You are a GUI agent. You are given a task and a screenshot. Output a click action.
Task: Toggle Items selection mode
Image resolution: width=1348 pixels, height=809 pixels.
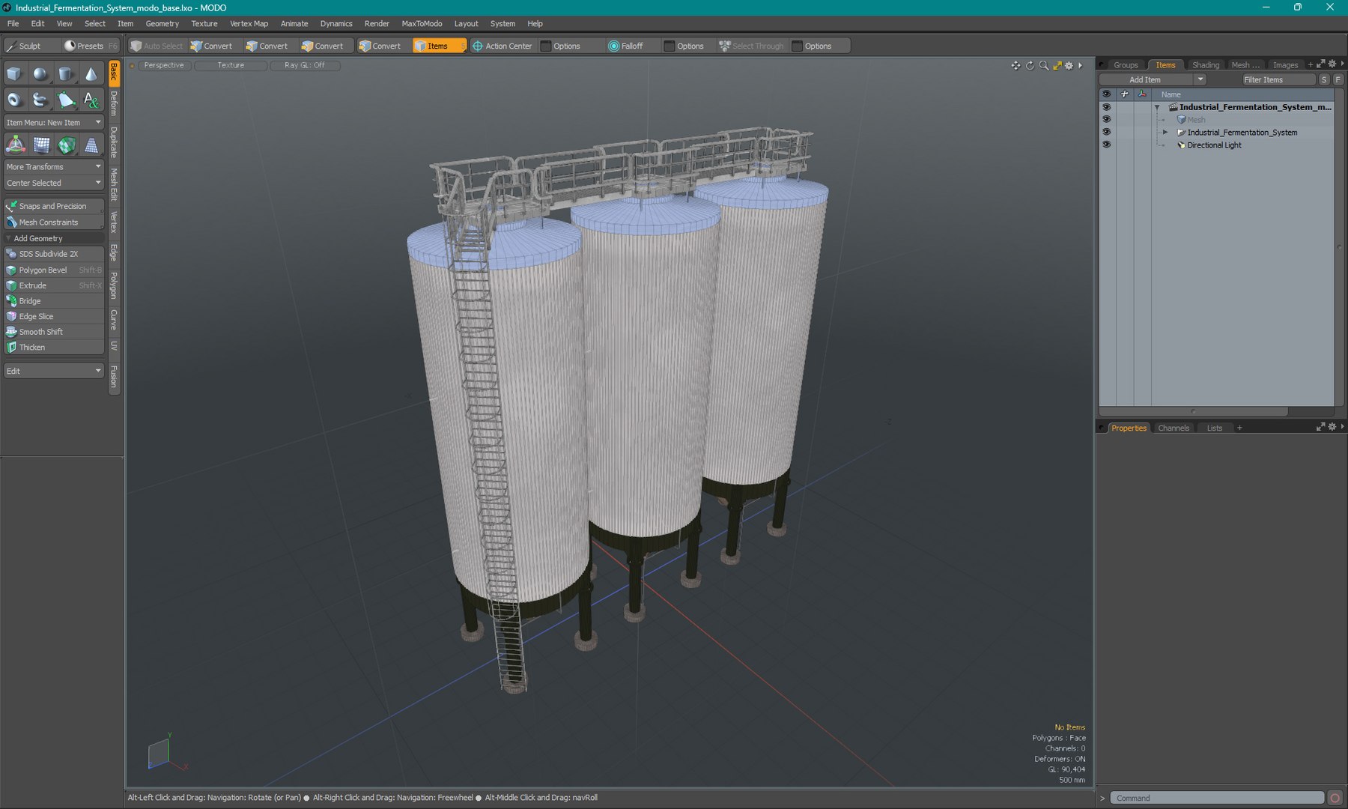click(x=439, y=46)
